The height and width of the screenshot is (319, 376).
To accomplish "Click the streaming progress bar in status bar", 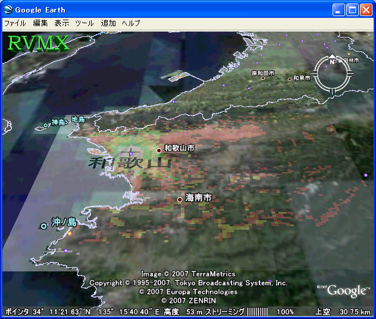I will pyautogui.click(x=258, y=312).
